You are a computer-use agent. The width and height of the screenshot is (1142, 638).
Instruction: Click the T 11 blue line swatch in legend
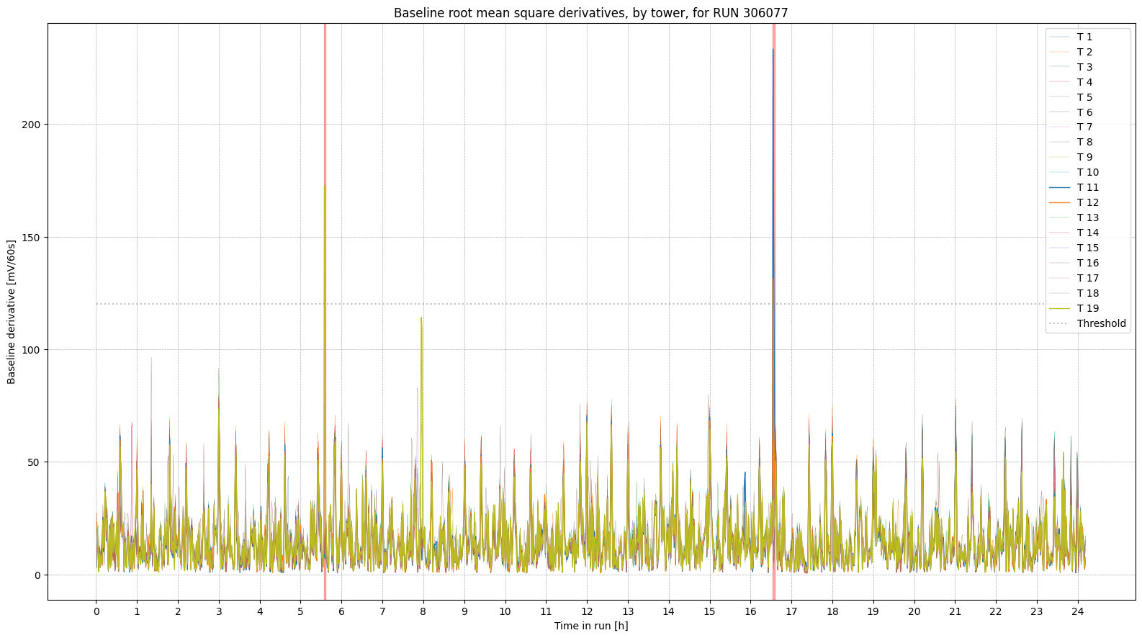[x=1059, y=187]
